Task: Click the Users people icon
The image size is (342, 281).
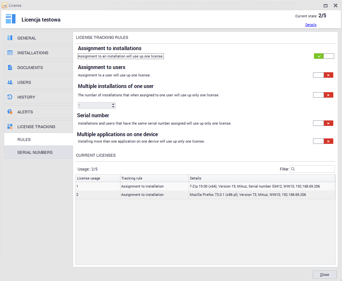Action: tap(10, 82)
